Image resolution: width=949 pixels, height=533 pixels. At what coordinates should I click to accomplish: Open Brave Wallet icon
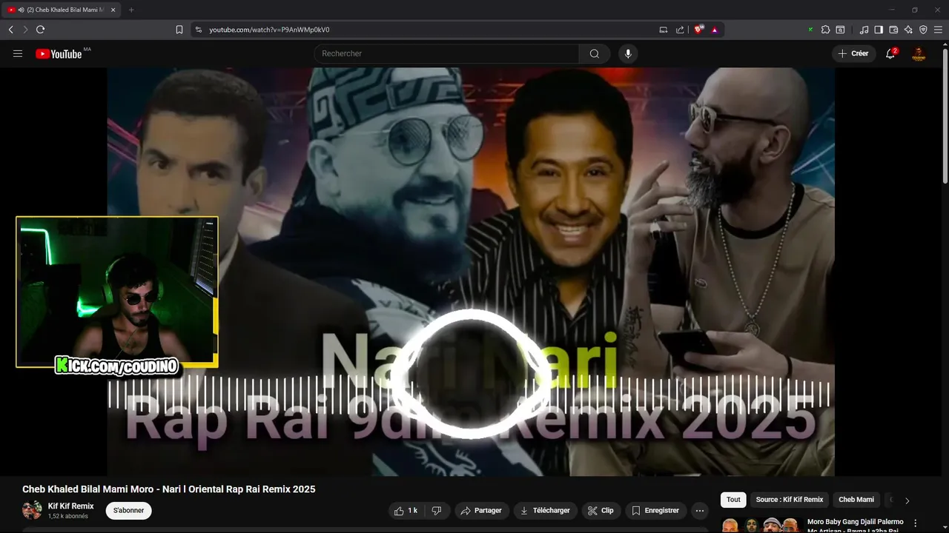pos(893,30)
